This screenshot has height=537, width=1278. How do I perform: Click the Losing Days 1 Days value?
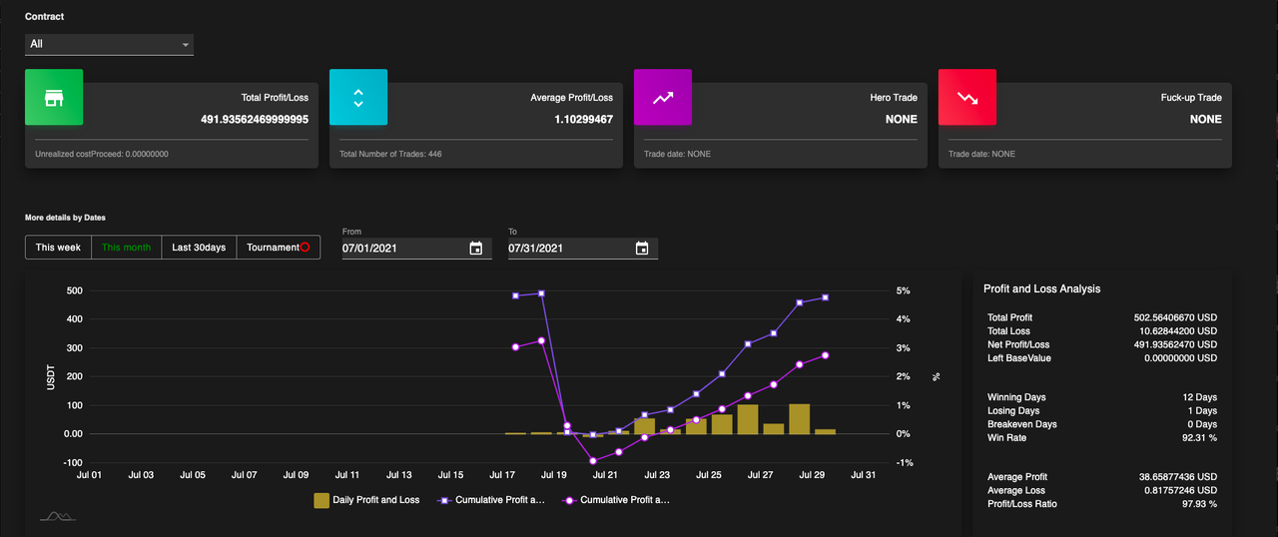click(1202, 410)
